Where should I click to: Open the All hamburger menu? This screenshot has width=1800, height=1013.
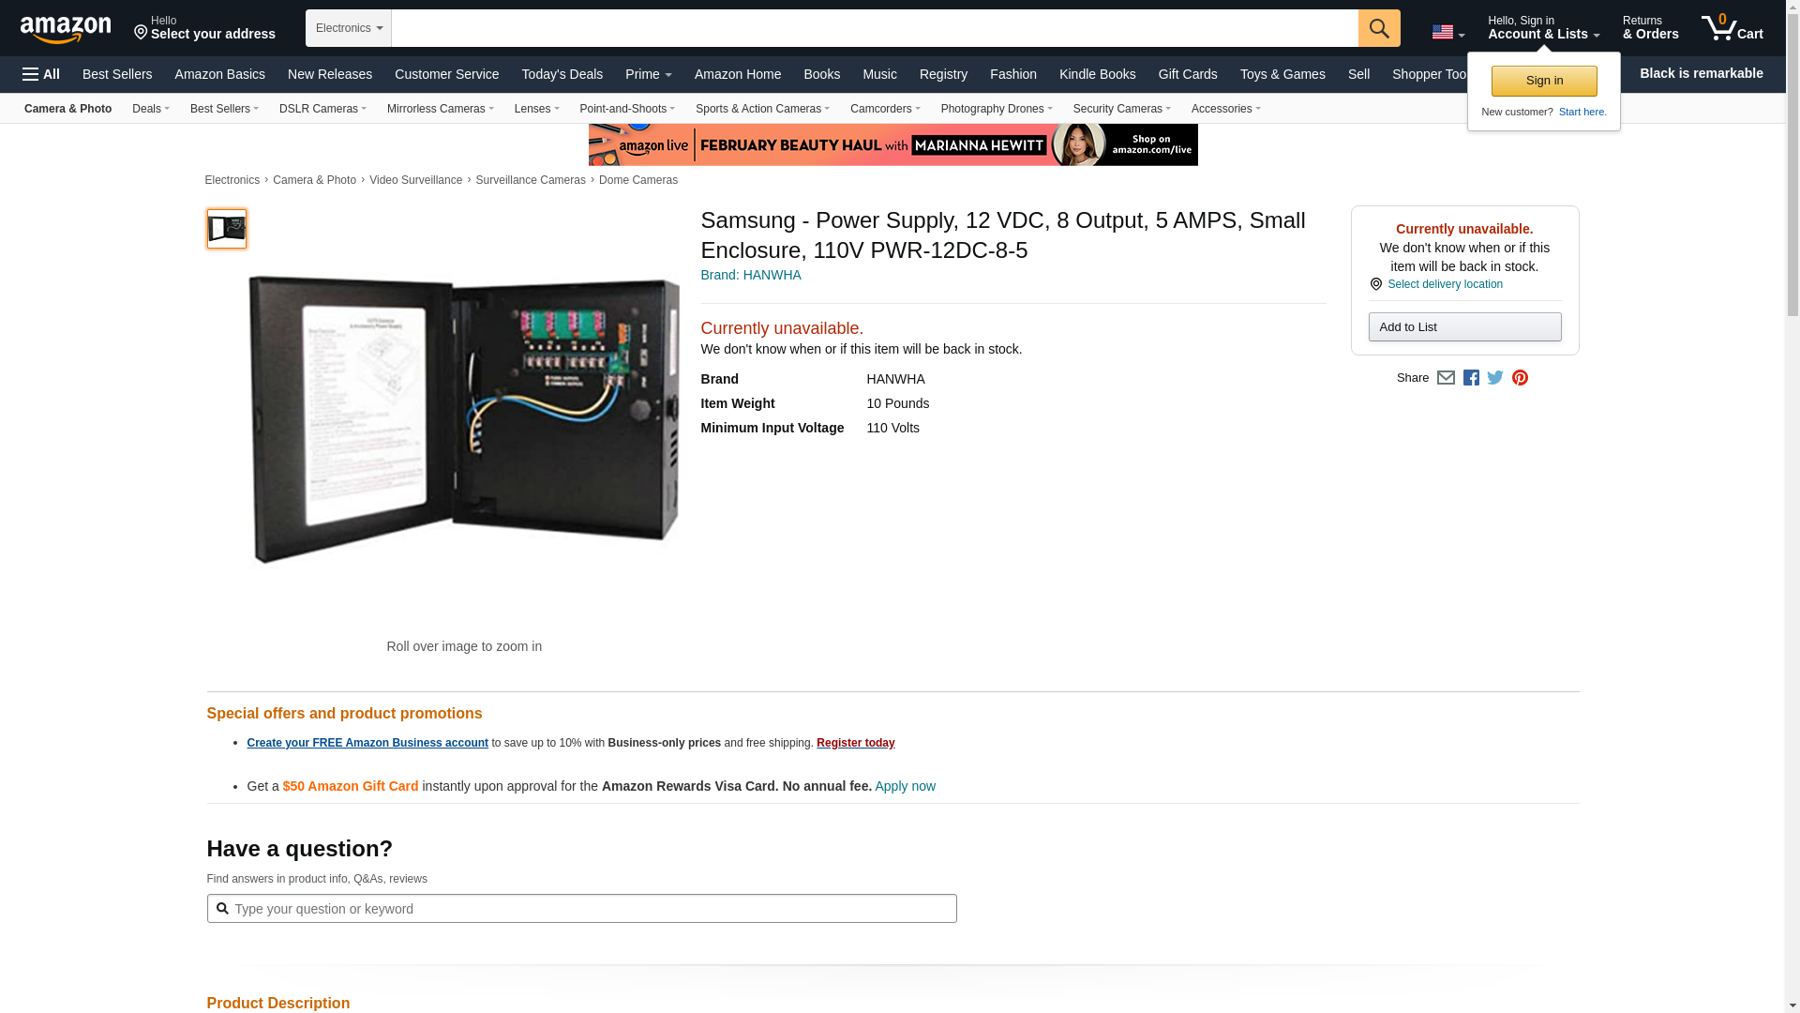41,74
